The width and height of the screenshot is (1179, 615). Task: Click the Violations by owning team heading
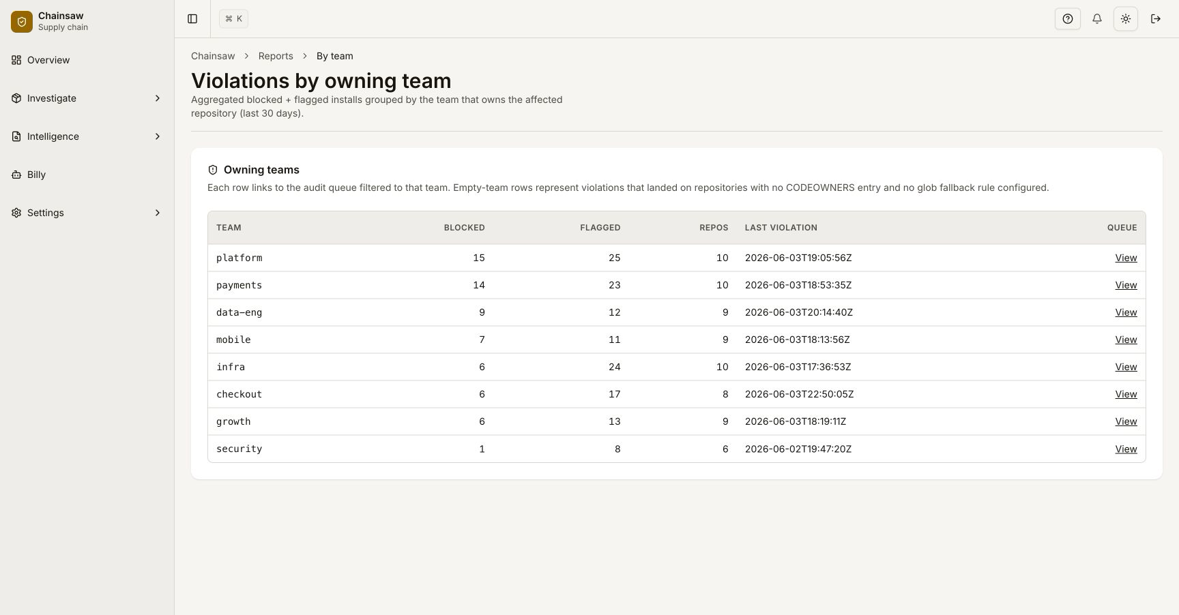pyautogui.click(x=321, y=80)
